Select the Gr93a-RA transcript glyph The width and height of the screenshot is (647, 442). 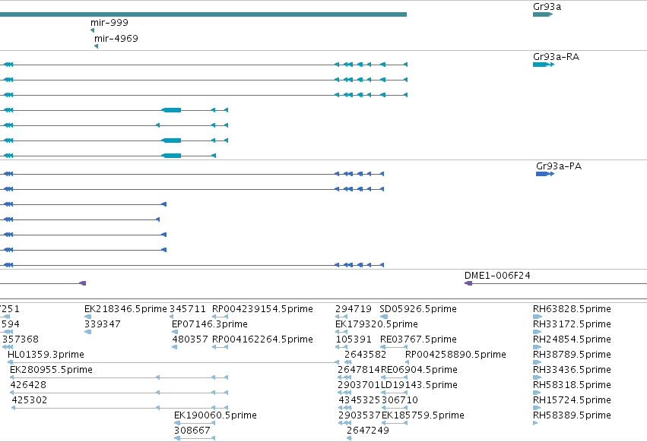(x=544, y=65)
